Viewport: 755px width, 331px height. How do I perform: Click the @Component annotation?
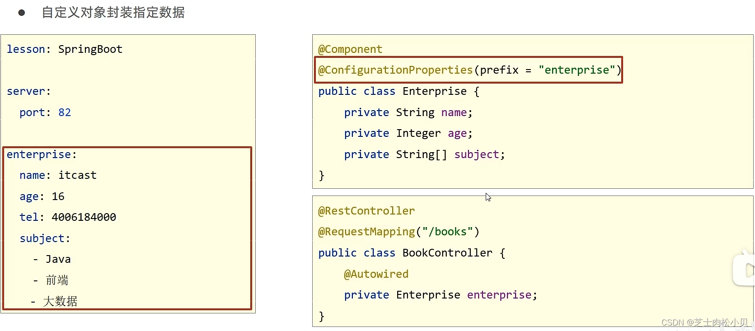click(350, 49)
